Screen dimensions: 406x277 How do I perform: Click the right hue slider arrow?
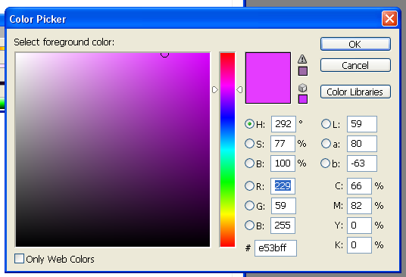tap(239, 90)
